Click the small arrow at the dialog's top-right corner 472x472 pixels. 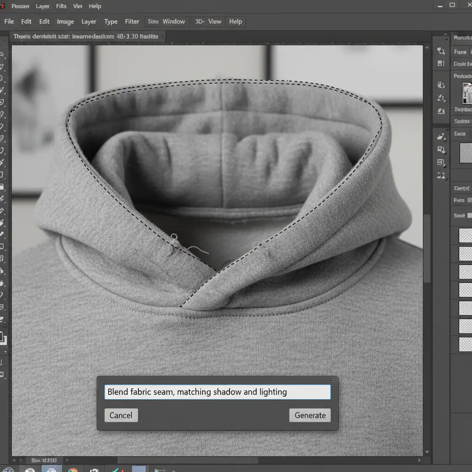pos(334,380)
